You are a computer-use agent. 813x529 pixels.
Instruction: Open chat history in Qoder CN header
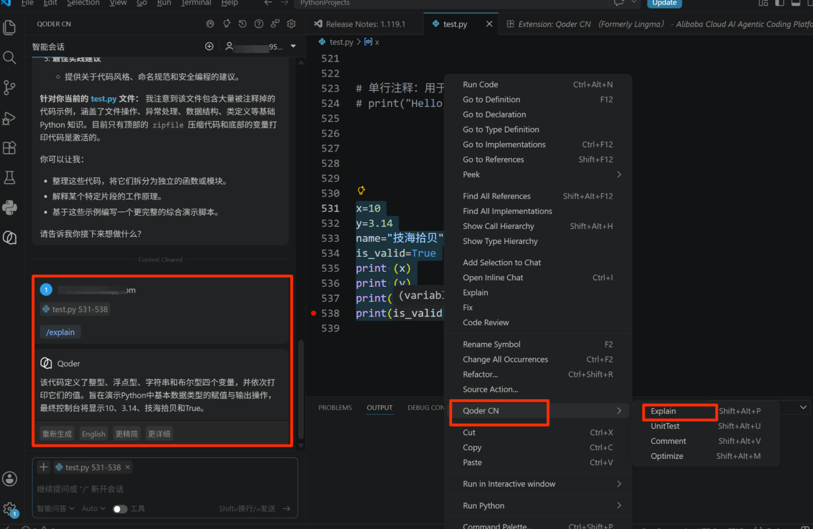click(x=242, y=24)
